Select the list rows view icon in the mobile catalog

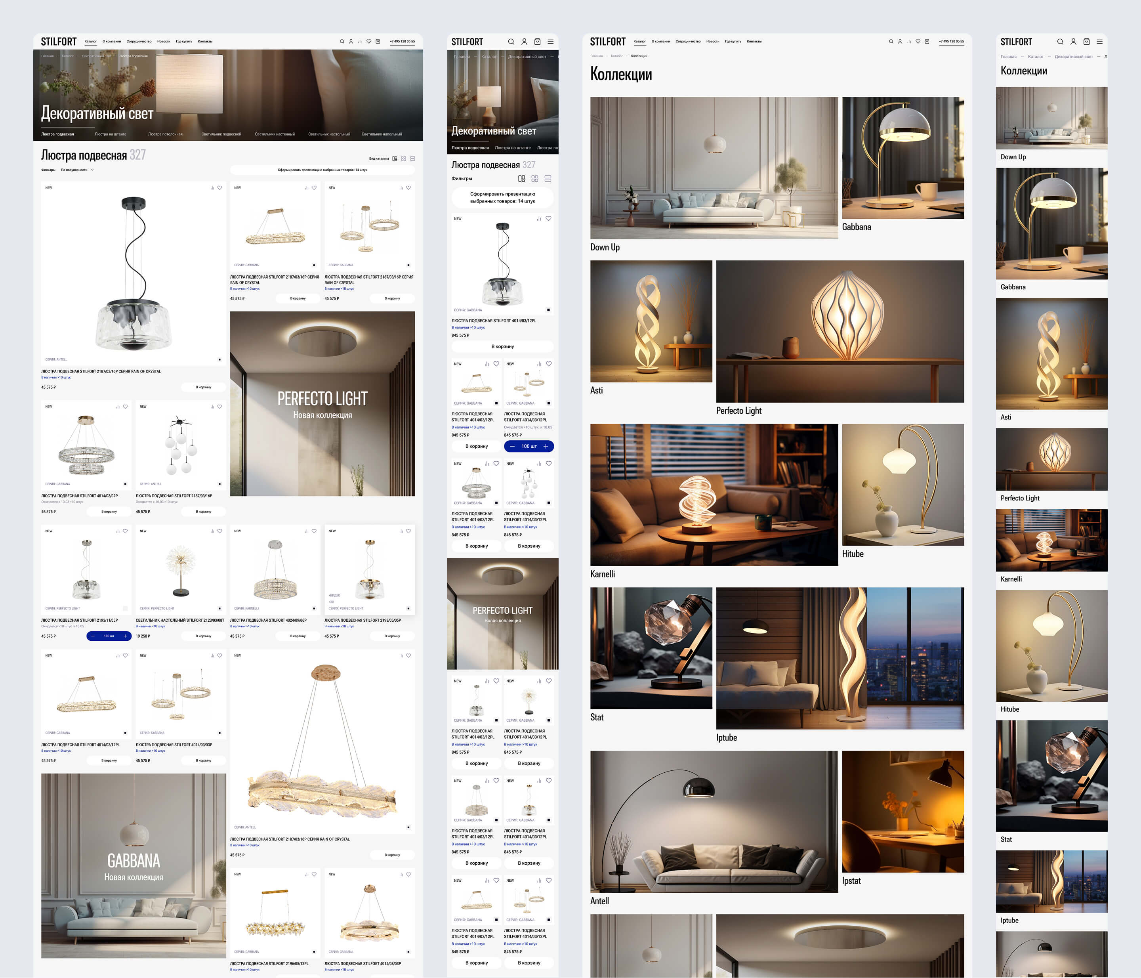click(548, 178)
